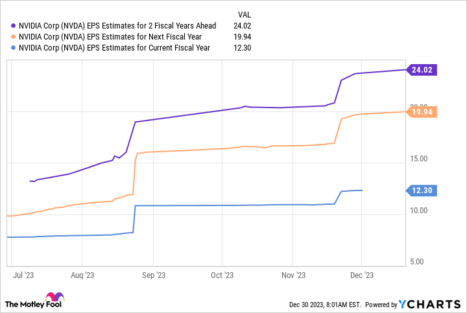Click the purple legend dot for 2 Fiscal Years Ahead
The image size is (467, 313).
tap(13, 27)
